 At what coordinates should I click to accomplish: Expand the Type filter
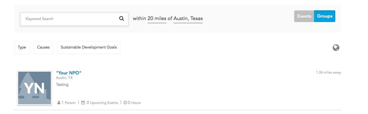pyautogui.click(x=22, y=47)
